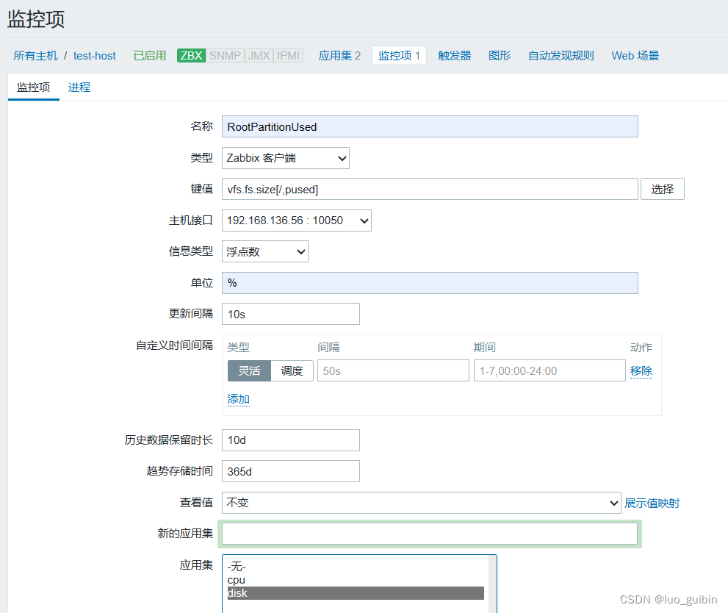Click the 添加 link to add an interval
Screen dimensions: 728x613
point(237,398)
